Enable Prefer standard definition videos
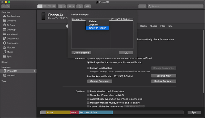 88,91
